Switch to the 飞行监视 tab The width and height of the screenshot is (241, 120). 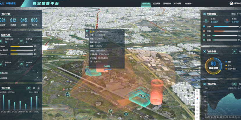146,3
